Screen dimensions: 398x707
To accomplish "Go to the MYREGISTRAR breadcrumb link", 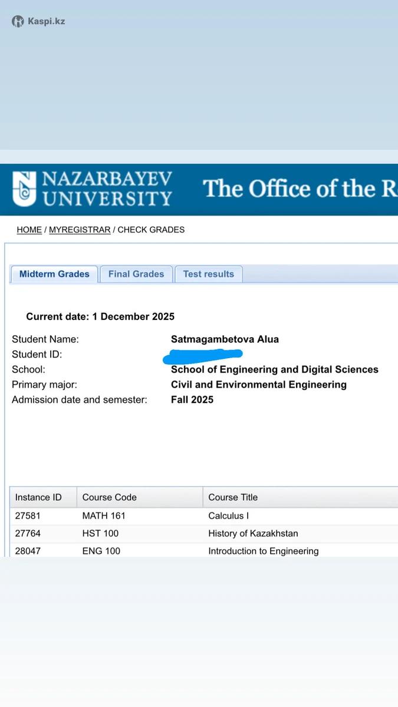I will [x=80, y=230].
